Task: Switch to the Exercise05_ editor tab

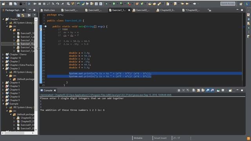Action: 69,10
